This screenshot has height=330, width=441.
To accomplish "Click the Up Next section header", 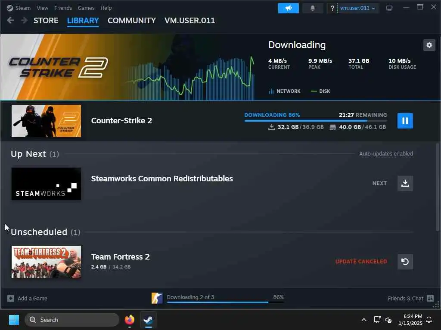I will (x=35, y=154).
